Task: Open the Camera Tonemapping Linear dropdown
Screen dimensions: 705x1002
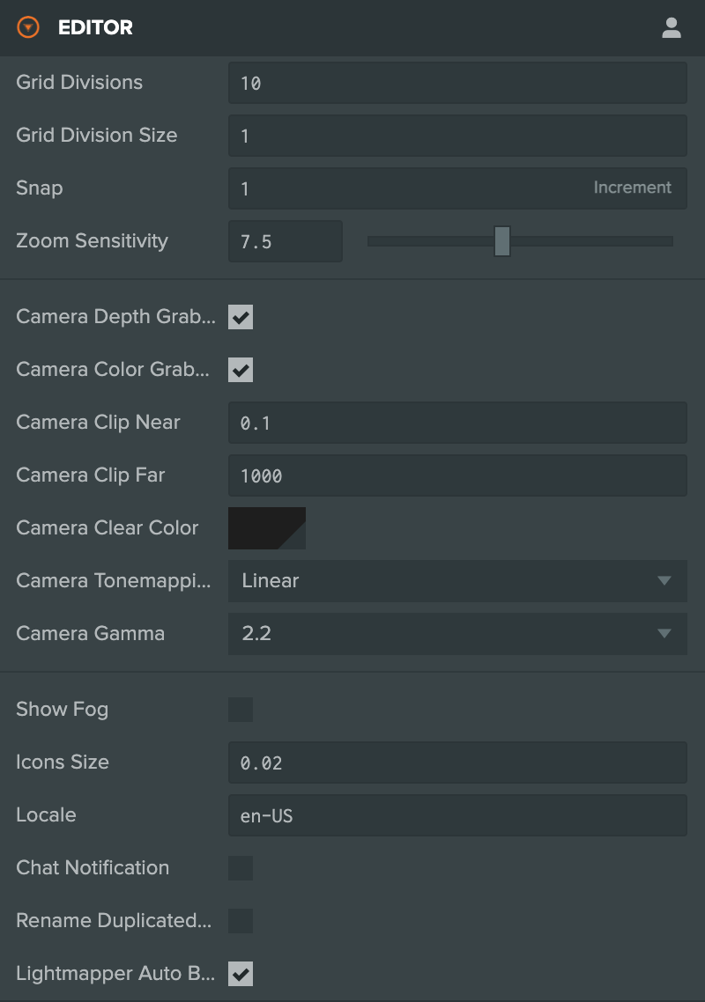Action: point(457,581)
